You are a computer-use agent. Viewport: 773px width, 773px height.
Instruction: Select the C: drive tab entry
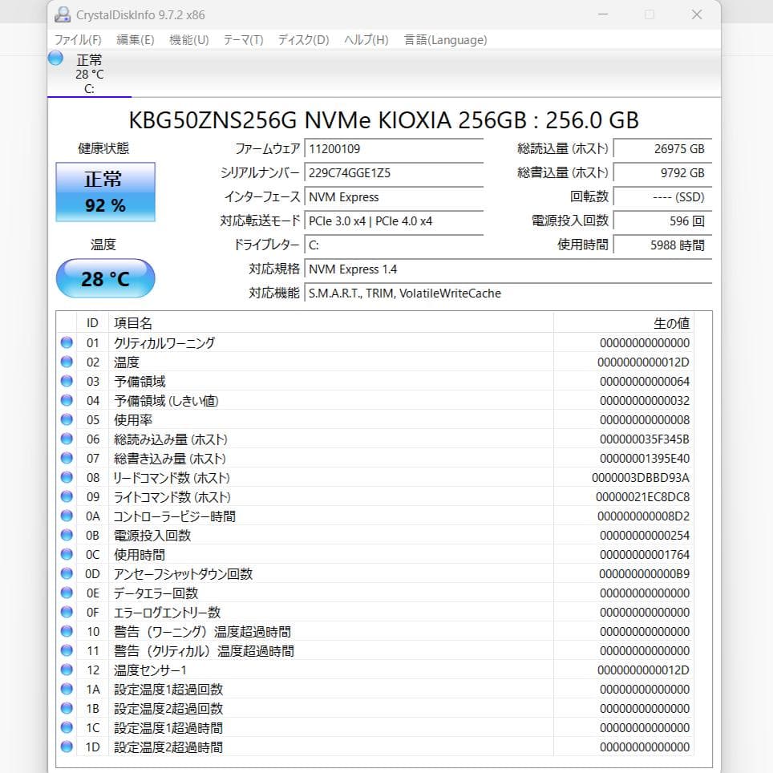[89, 74]
